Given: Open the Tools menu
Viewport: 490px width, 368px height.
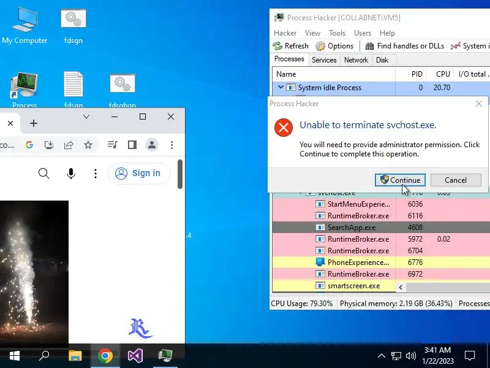Looking at the screenshot, I should [337, 33].
